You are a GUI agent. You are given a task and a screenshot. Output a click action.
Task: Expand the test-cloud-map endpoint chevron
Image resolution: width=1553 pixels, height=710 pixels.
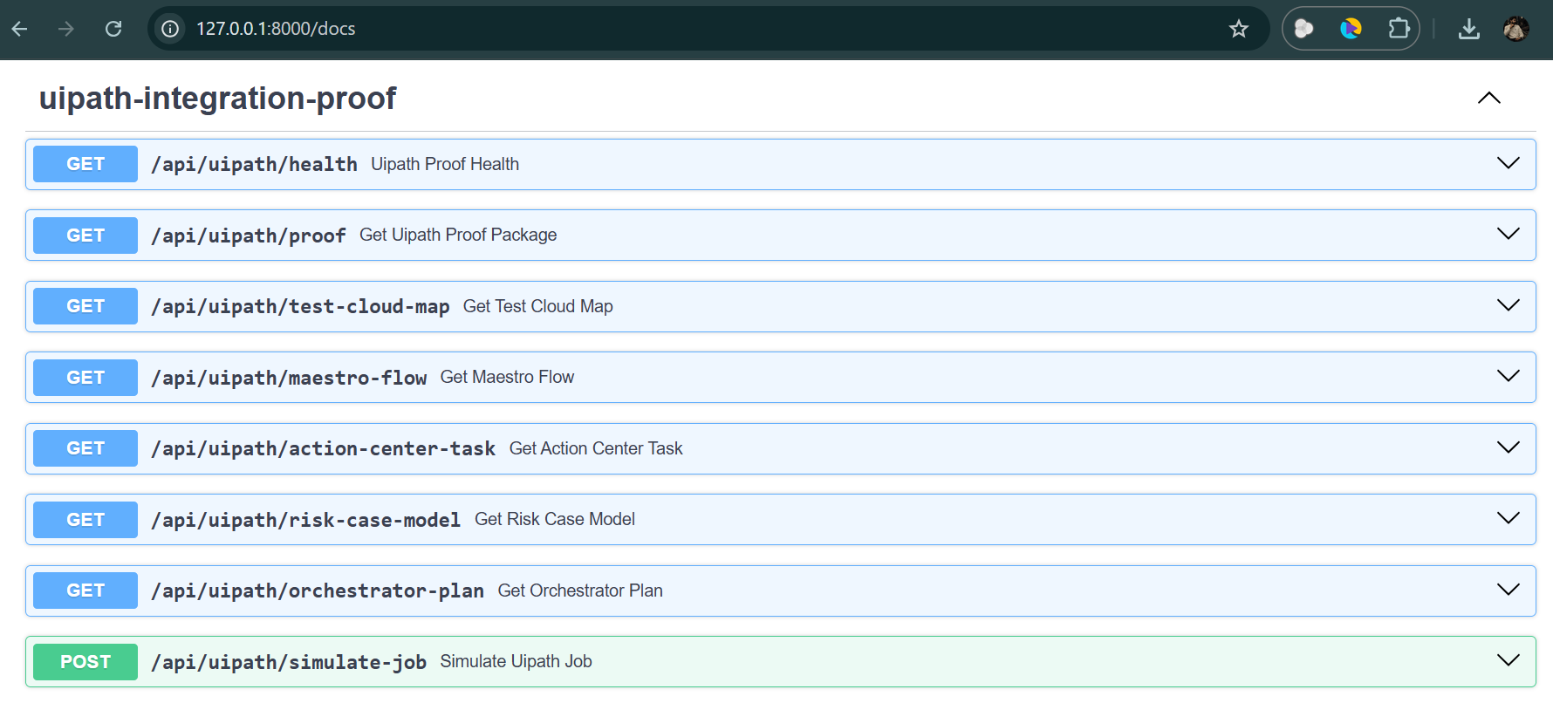(x=1509, y=305)
